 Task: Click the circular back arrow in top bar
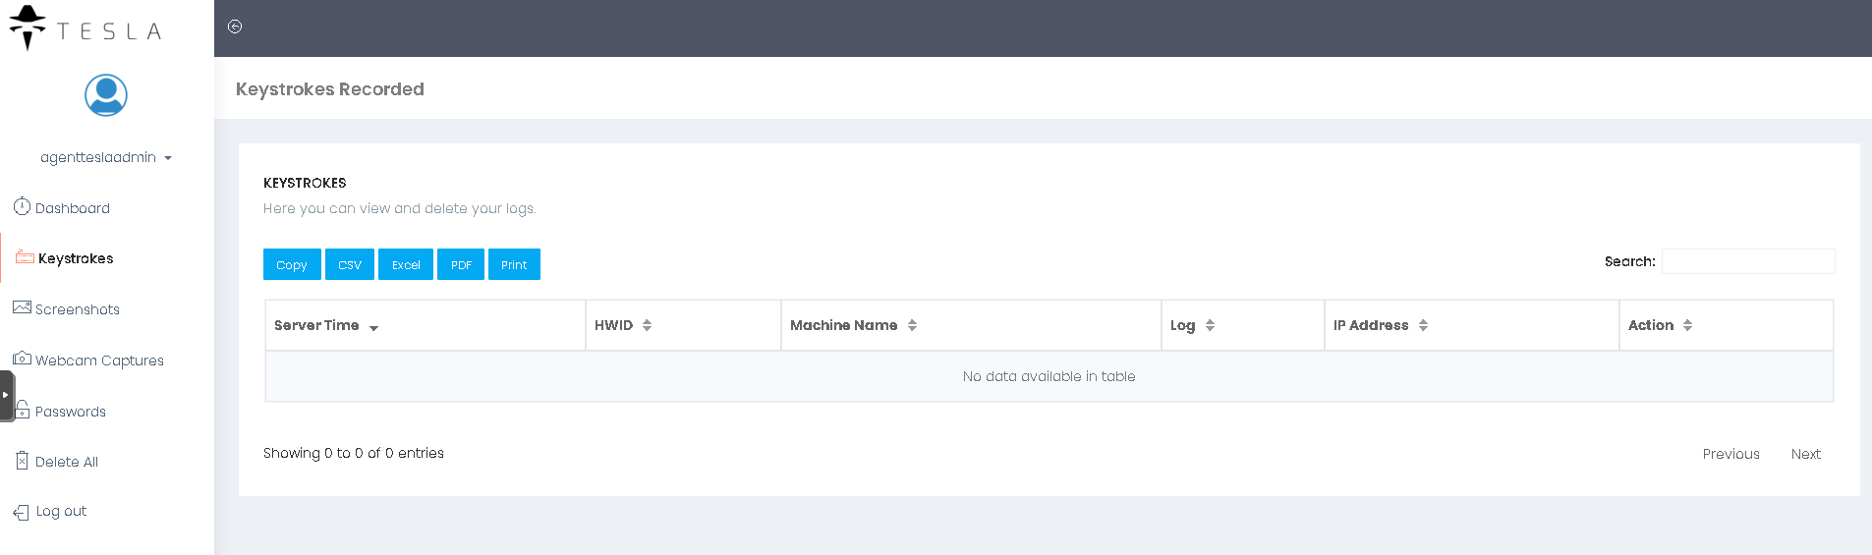[235, 27]
